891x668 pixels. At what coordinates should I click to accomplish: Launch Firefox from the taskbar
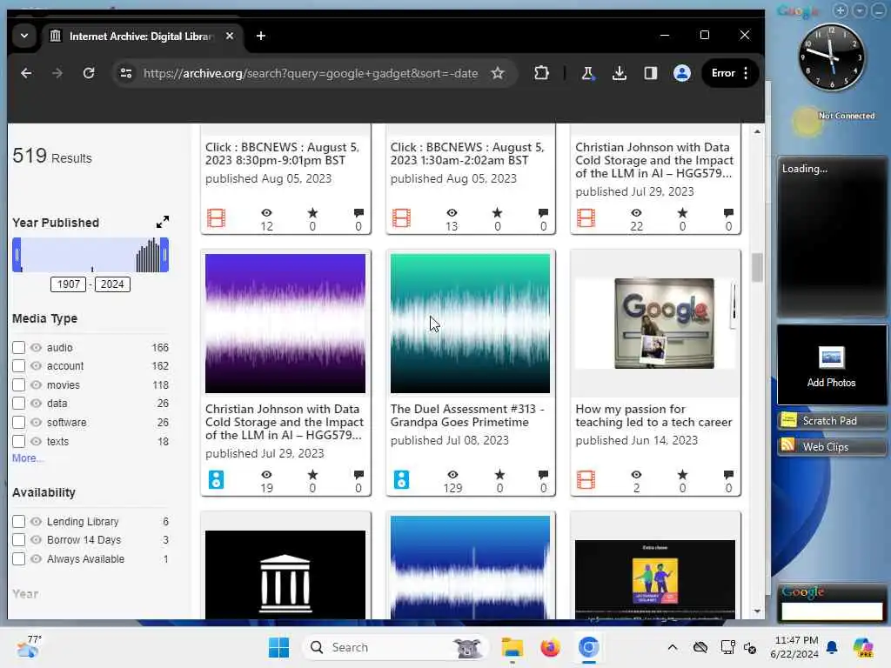550,647
